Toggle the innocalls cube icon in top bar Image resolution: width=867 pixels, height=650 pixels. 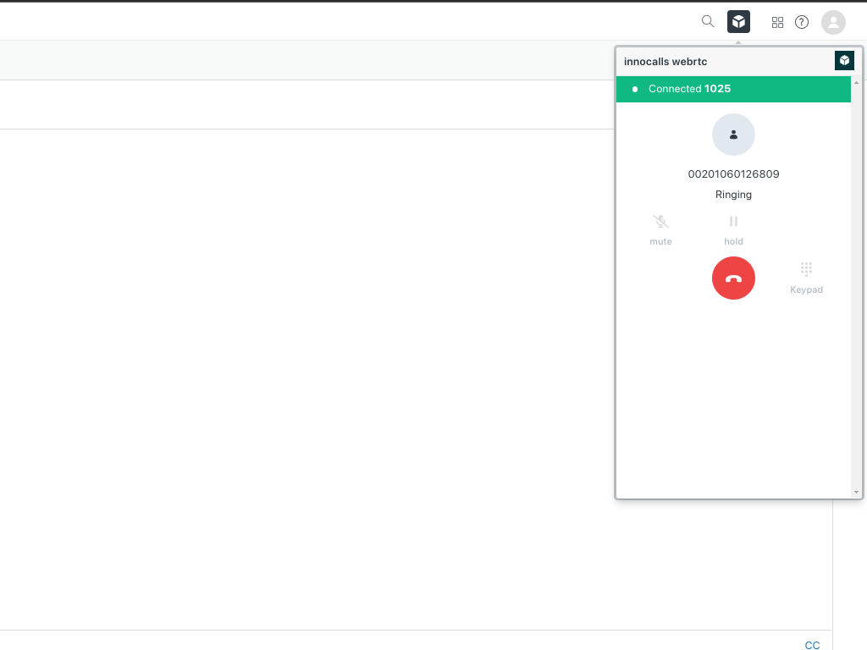738,22
